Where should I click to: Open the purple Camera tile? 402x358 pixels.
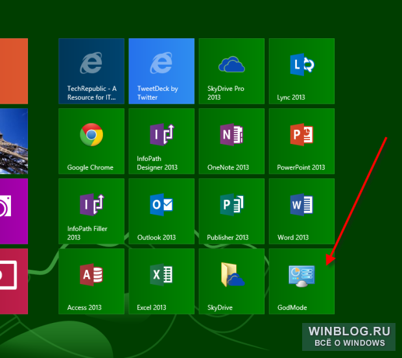(14, 211)
